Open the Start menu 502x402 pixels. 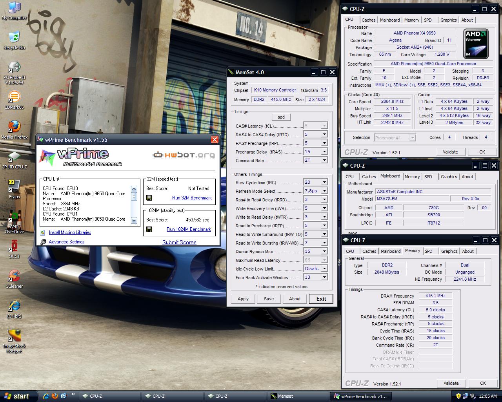pos(19,396)
